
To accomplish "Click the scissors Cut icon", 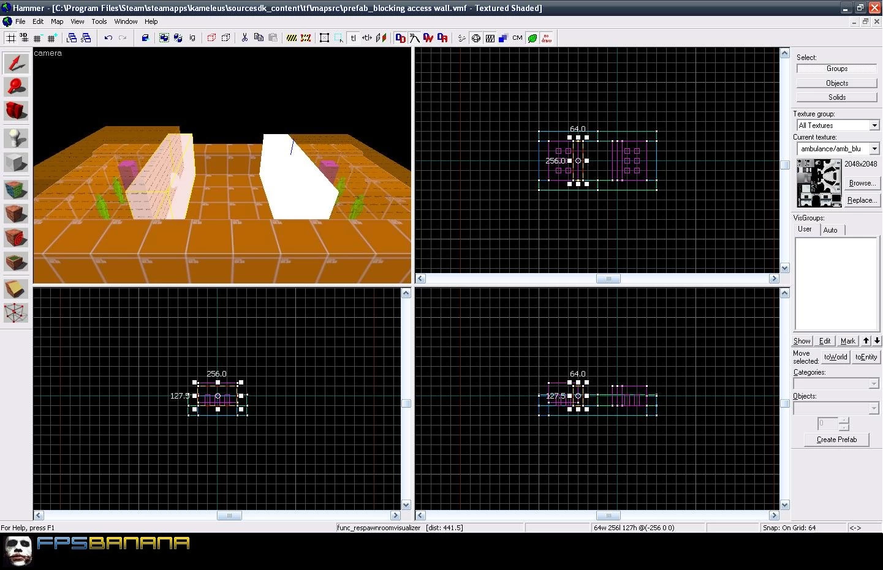I will tap(244, 38).
